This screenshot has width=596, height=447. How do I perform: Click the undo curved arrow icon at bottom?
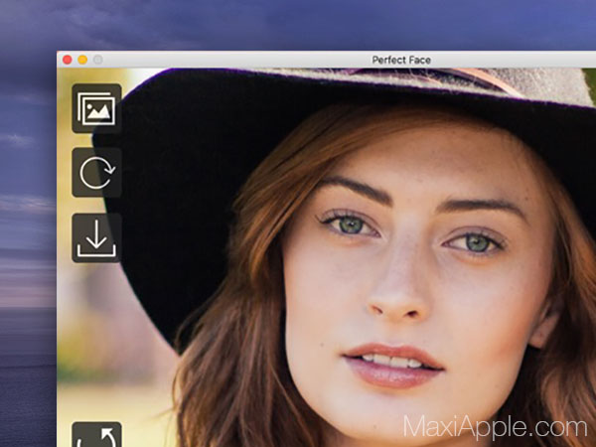(x=96, y=434)
